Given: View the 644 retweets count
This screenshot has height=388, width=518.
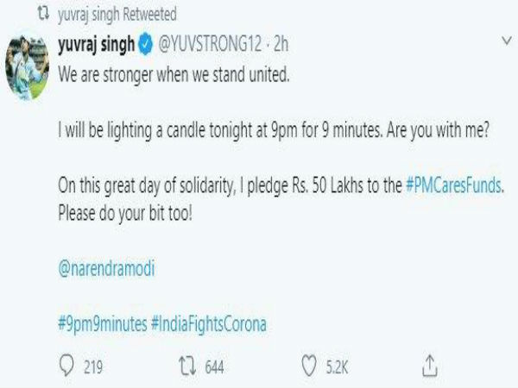Looking at the screenshot, I should point(214,367).
